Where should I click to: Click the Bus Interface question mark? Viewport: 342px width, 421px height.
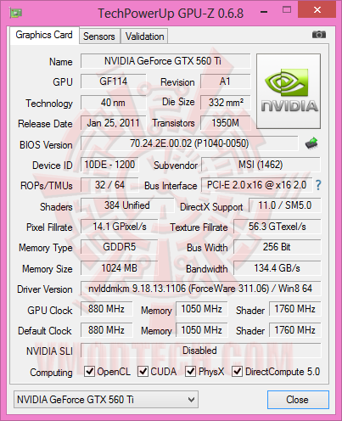(x=318, y=185)
